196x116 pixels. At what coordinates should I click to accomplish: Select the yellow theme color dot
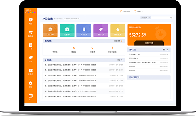[31, 12]
